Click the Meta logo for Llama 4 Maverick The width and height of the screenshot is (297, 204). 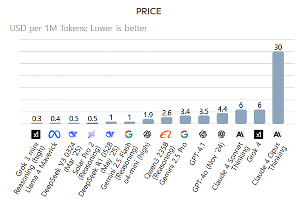click(54, 134)
